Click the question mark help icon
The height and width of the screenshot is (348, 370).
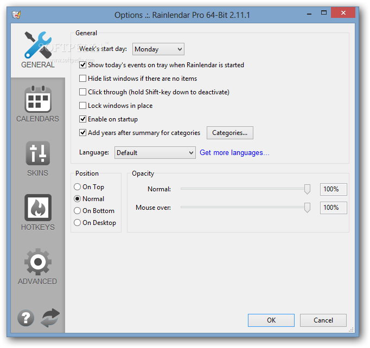pyautogui.click(x=25, y=318)
